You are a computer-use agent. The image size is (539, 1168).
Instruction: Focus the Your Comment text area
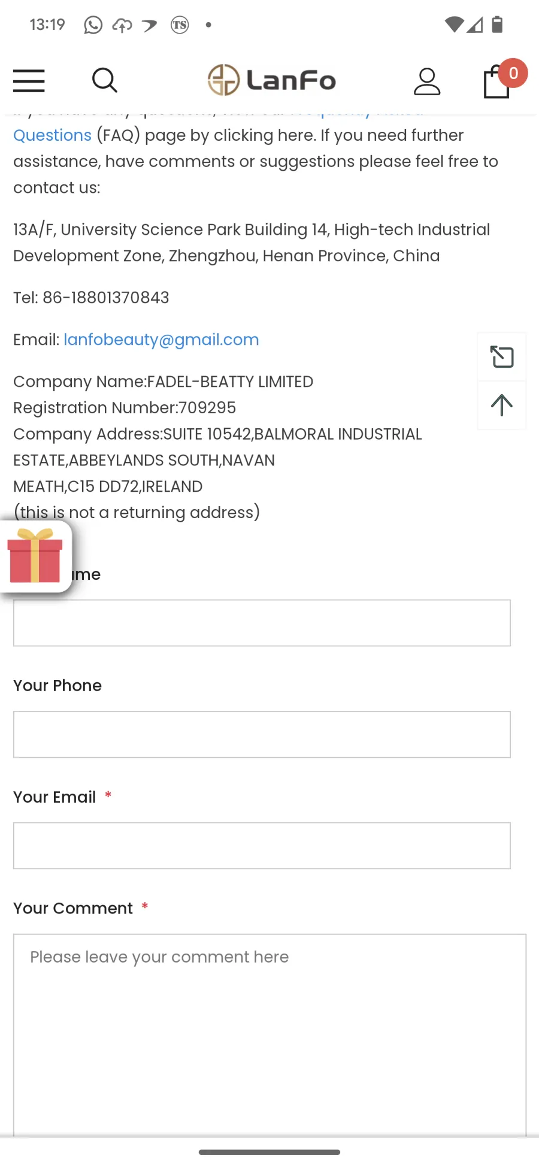click(269, 1034)
